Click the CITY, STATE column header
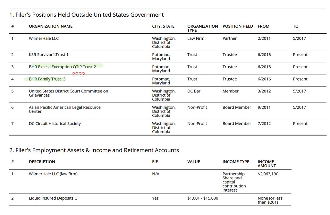330x215 pixels. click(x=163, y=26)
